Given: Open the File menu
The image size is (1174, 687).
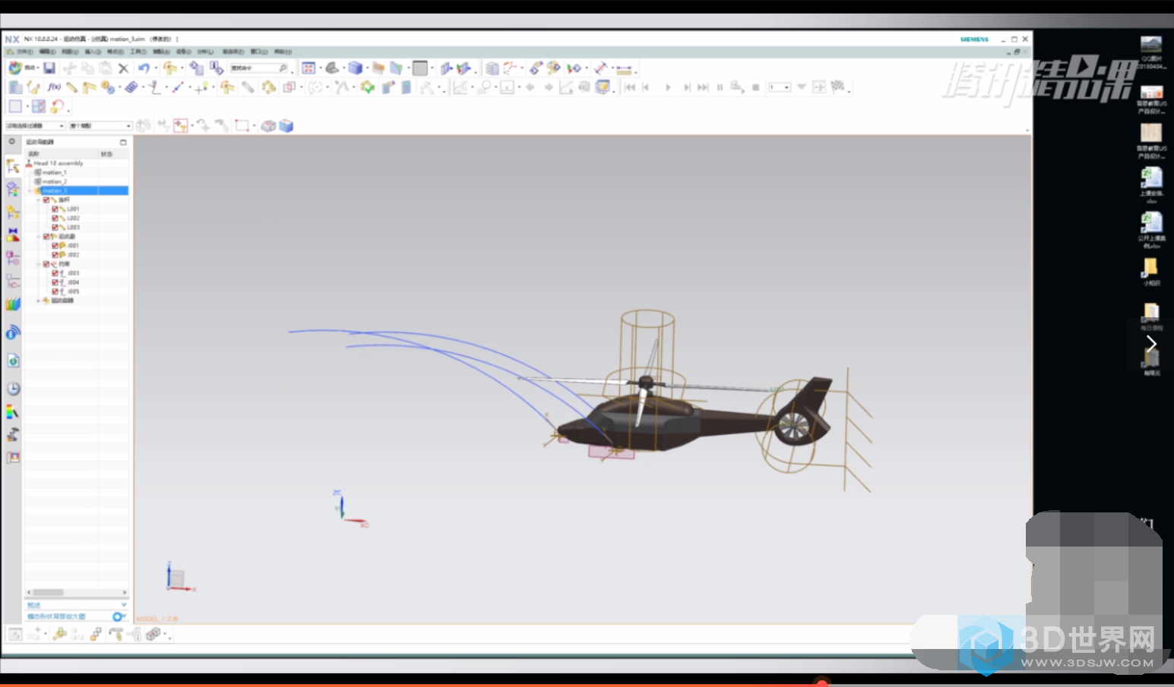Looking at the screenshot, I should [x=25, y=52].
